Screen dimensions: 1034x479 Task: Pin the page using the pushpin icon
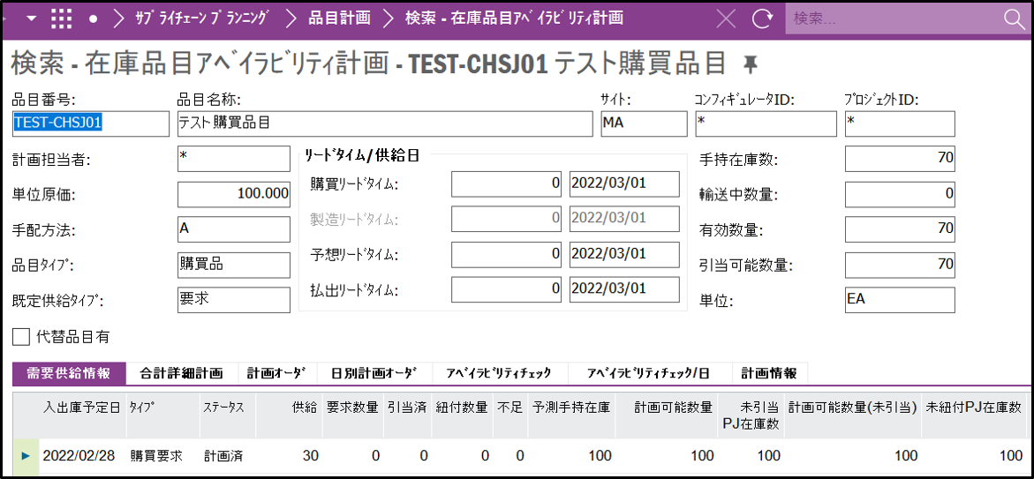(751, 63)
